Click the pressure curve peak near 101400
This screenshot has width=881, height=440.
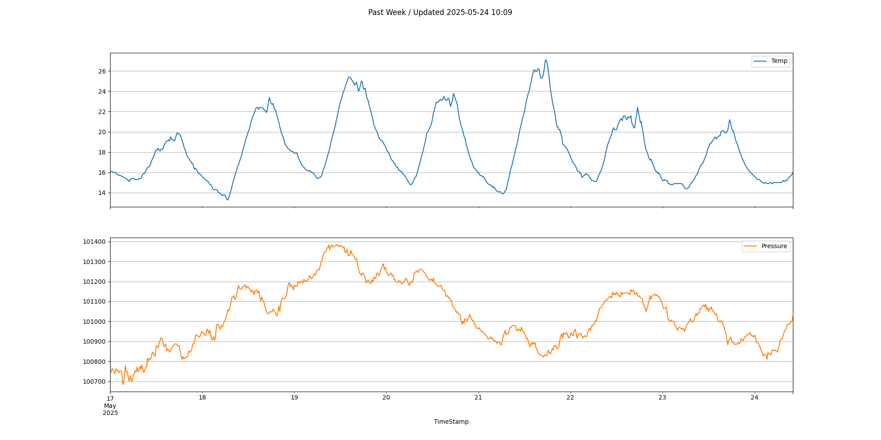click(337, 245)
